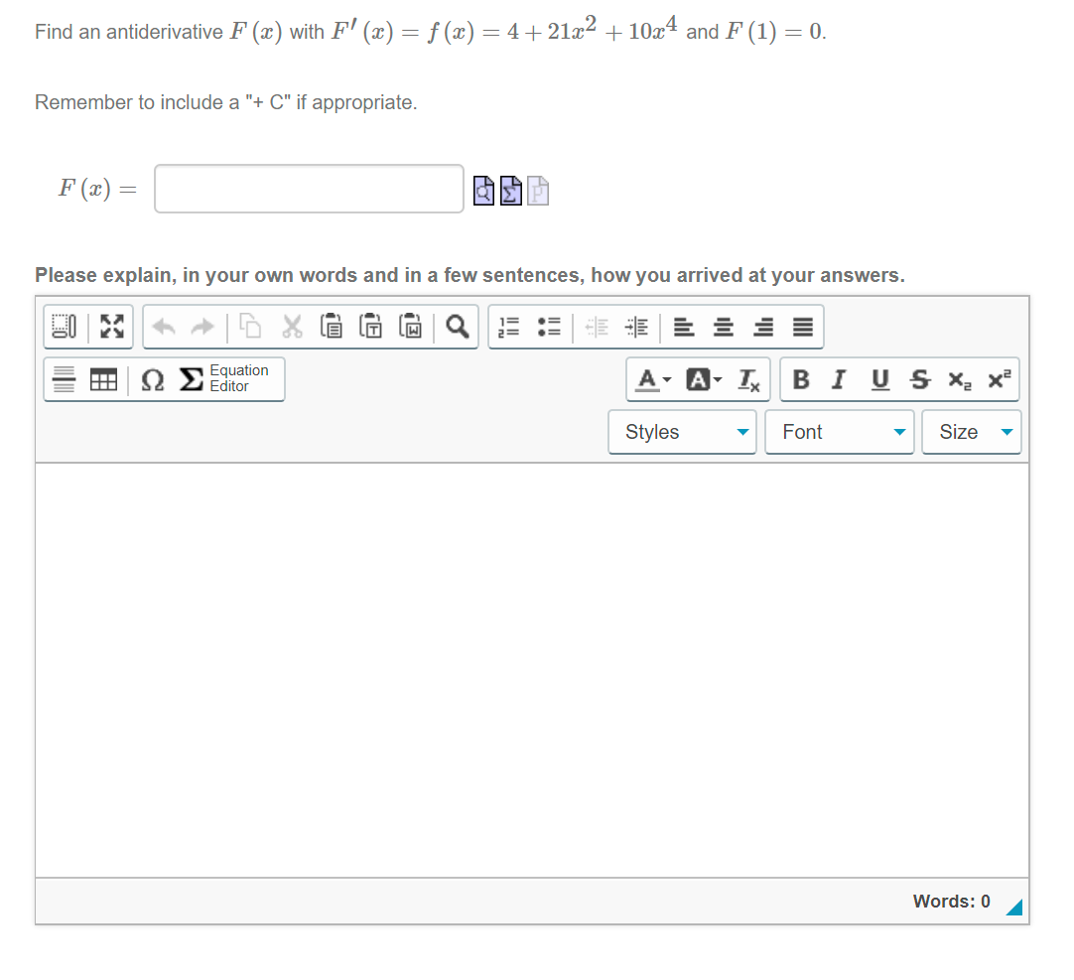Maximize the editor using the expand icon
Image resolution: width=1074 pixels, height=980 pixels.
(x=111, y=326)
